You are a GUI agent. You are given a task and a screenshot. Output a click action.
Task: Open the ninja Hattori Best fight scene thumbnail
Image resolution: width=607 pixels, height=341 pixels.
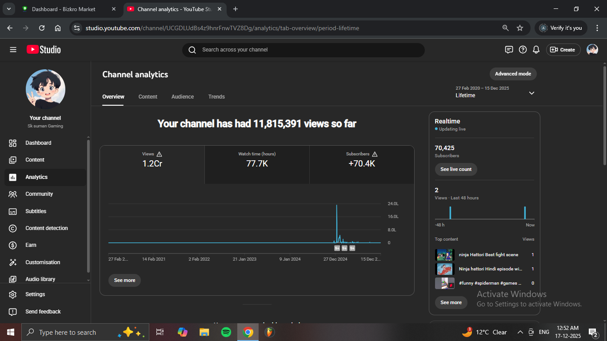pyautogui.click(x=444, y=255)
